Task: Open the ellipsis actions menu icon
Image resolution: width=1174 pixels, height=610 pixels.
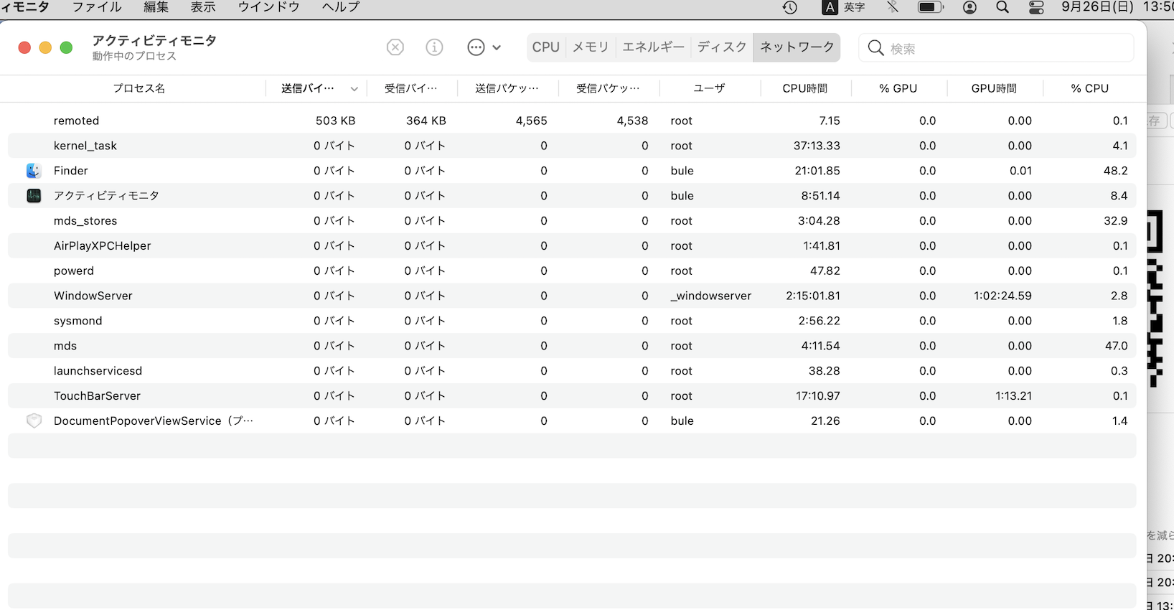Action: pyautogui.click(x=476, y=47)
